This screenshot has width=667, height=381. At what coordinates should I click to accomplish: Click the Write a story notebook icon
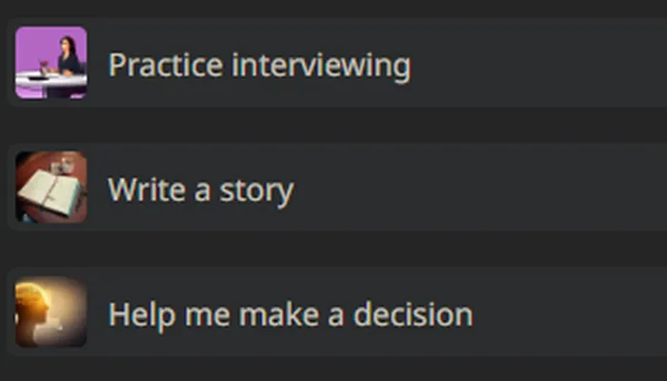(x=51, y=188)
